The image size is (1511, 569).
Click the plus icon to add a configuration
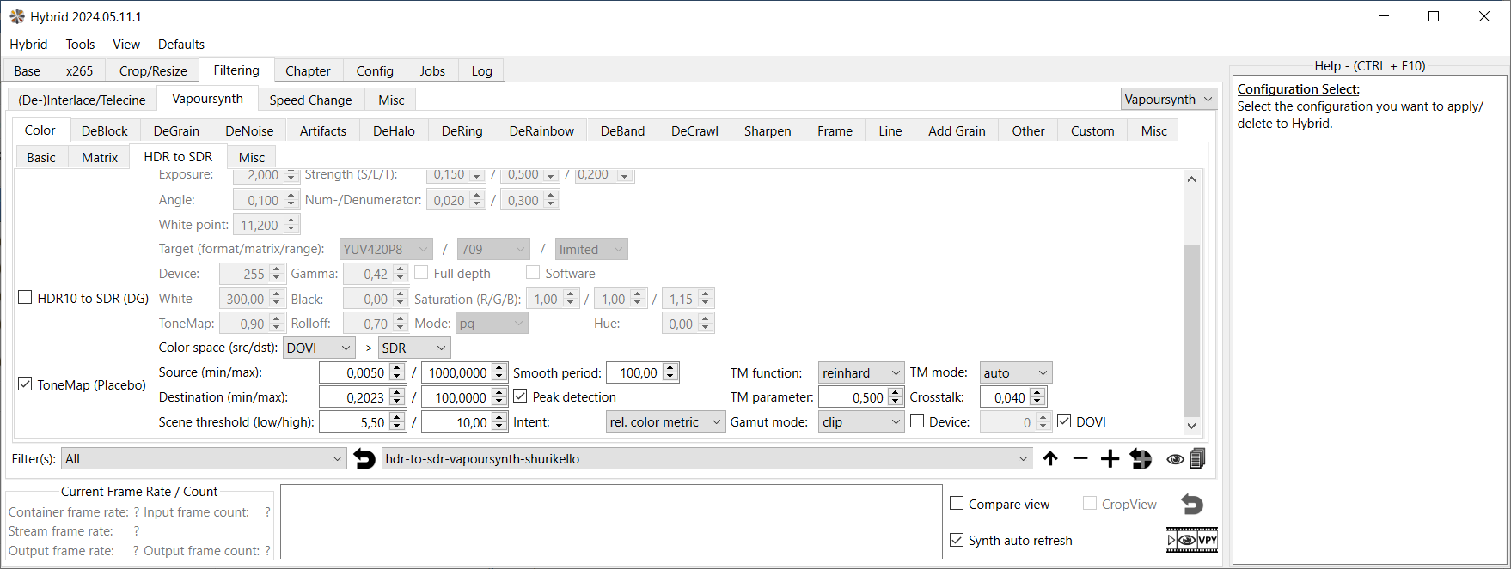tap(1110, 459)
